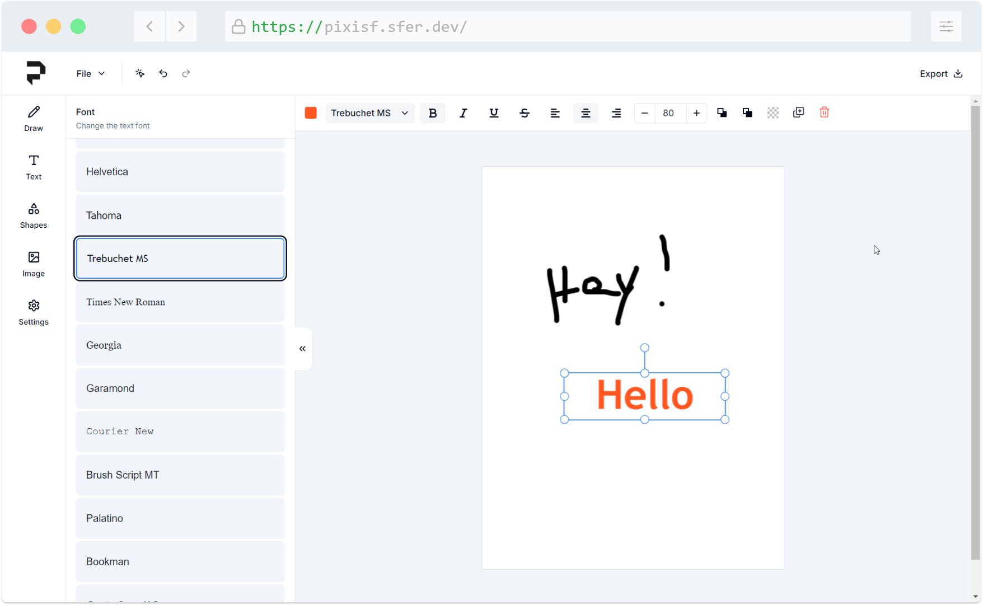Open the browser settings sliders icon
983x605 pixels.
946,26
